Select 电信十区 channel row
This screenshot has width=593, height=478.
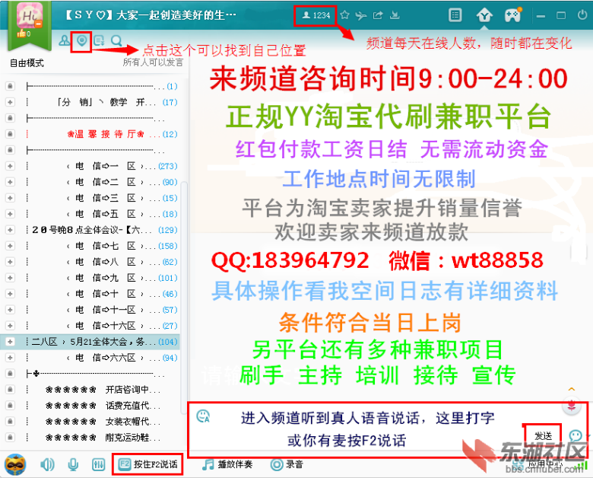click(90, 294)
